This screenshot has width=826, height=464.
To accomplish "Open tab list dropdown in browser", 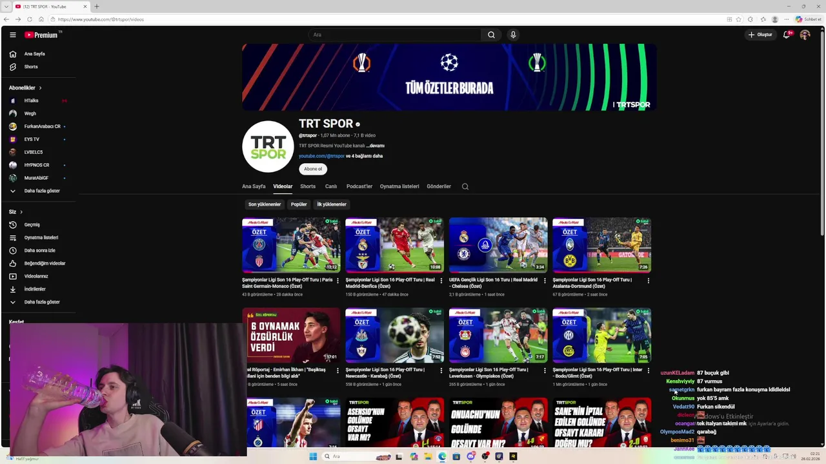I will click(x=6, y=6).
